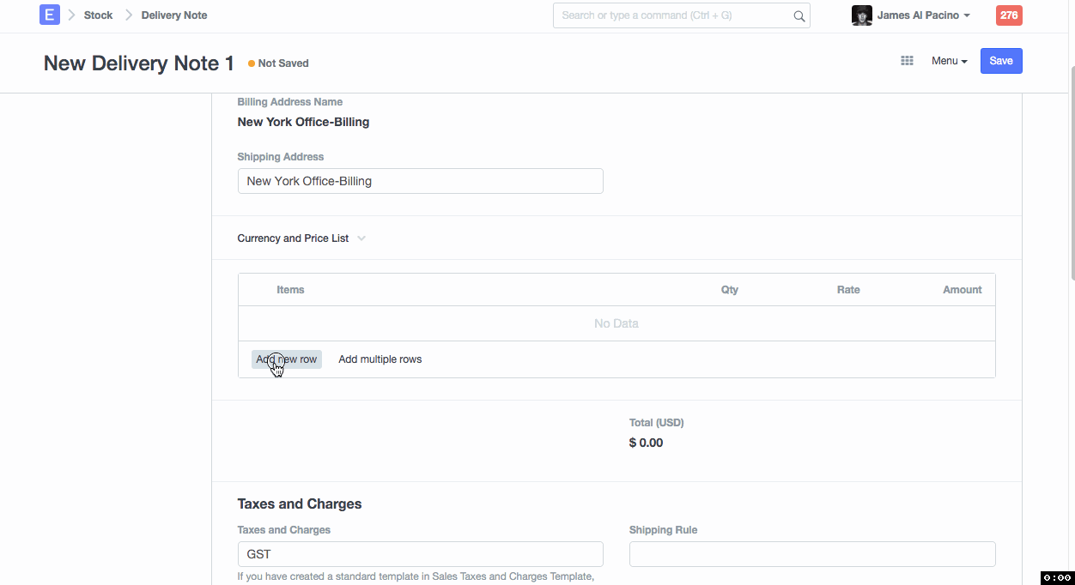Click the magnifier icon in search bar
The image size is (1075, 585).
tap(799, 15)
